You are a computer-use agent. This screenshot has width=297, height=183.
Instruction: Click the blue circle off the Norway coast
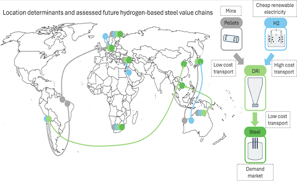point(105,36)
